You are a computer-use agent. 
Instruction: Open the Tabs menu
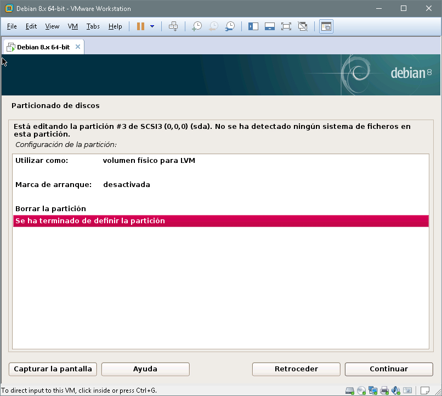coord(93,26)
